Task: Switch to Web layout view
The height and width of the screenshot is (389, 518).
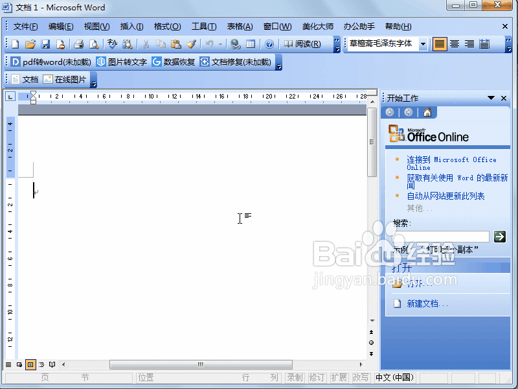Action: (19, 364)
